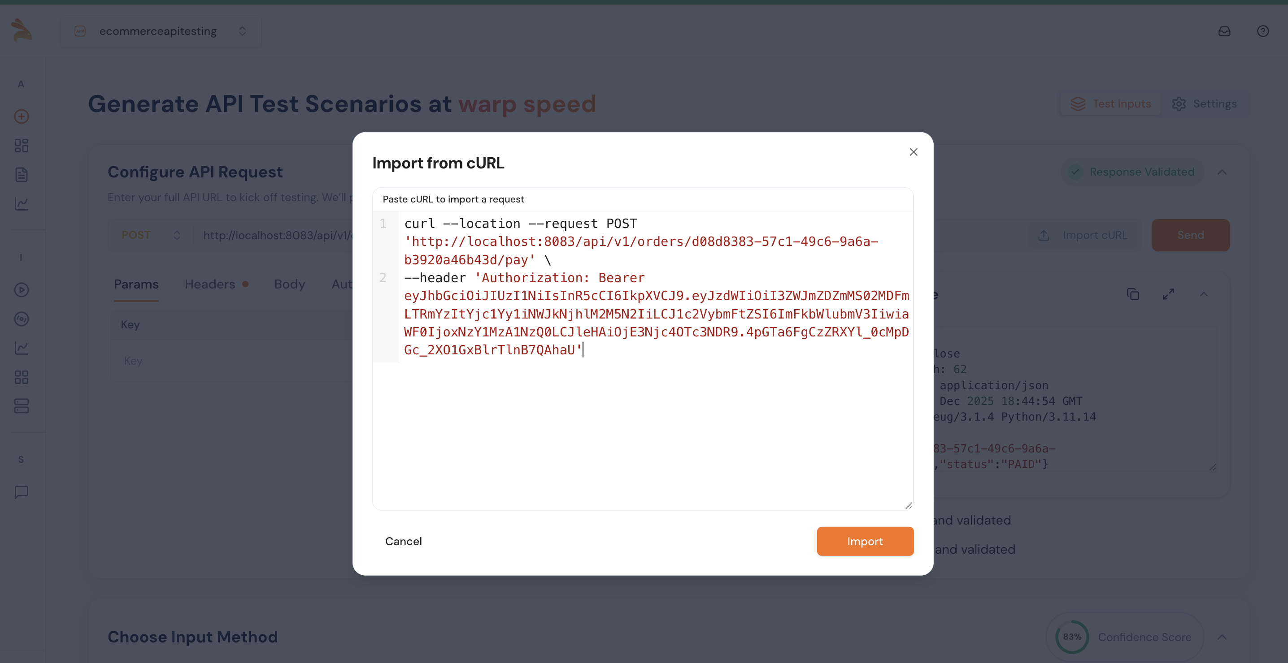This screenshot has width=1288, height=663.
Task: Collapse the Confidence Score panel
Action: tap(1222, 637)
